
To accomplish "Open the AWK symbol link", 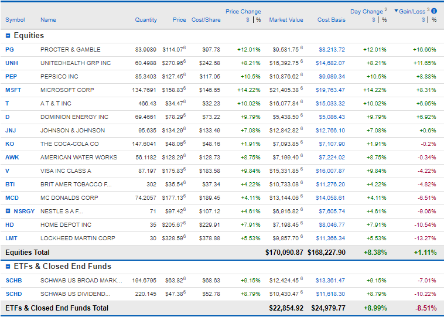I will point(12,158).
